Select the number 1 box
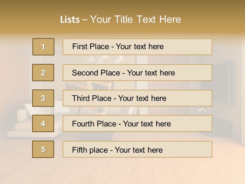Viewport: 245px width, 184px height. (43, 47)
